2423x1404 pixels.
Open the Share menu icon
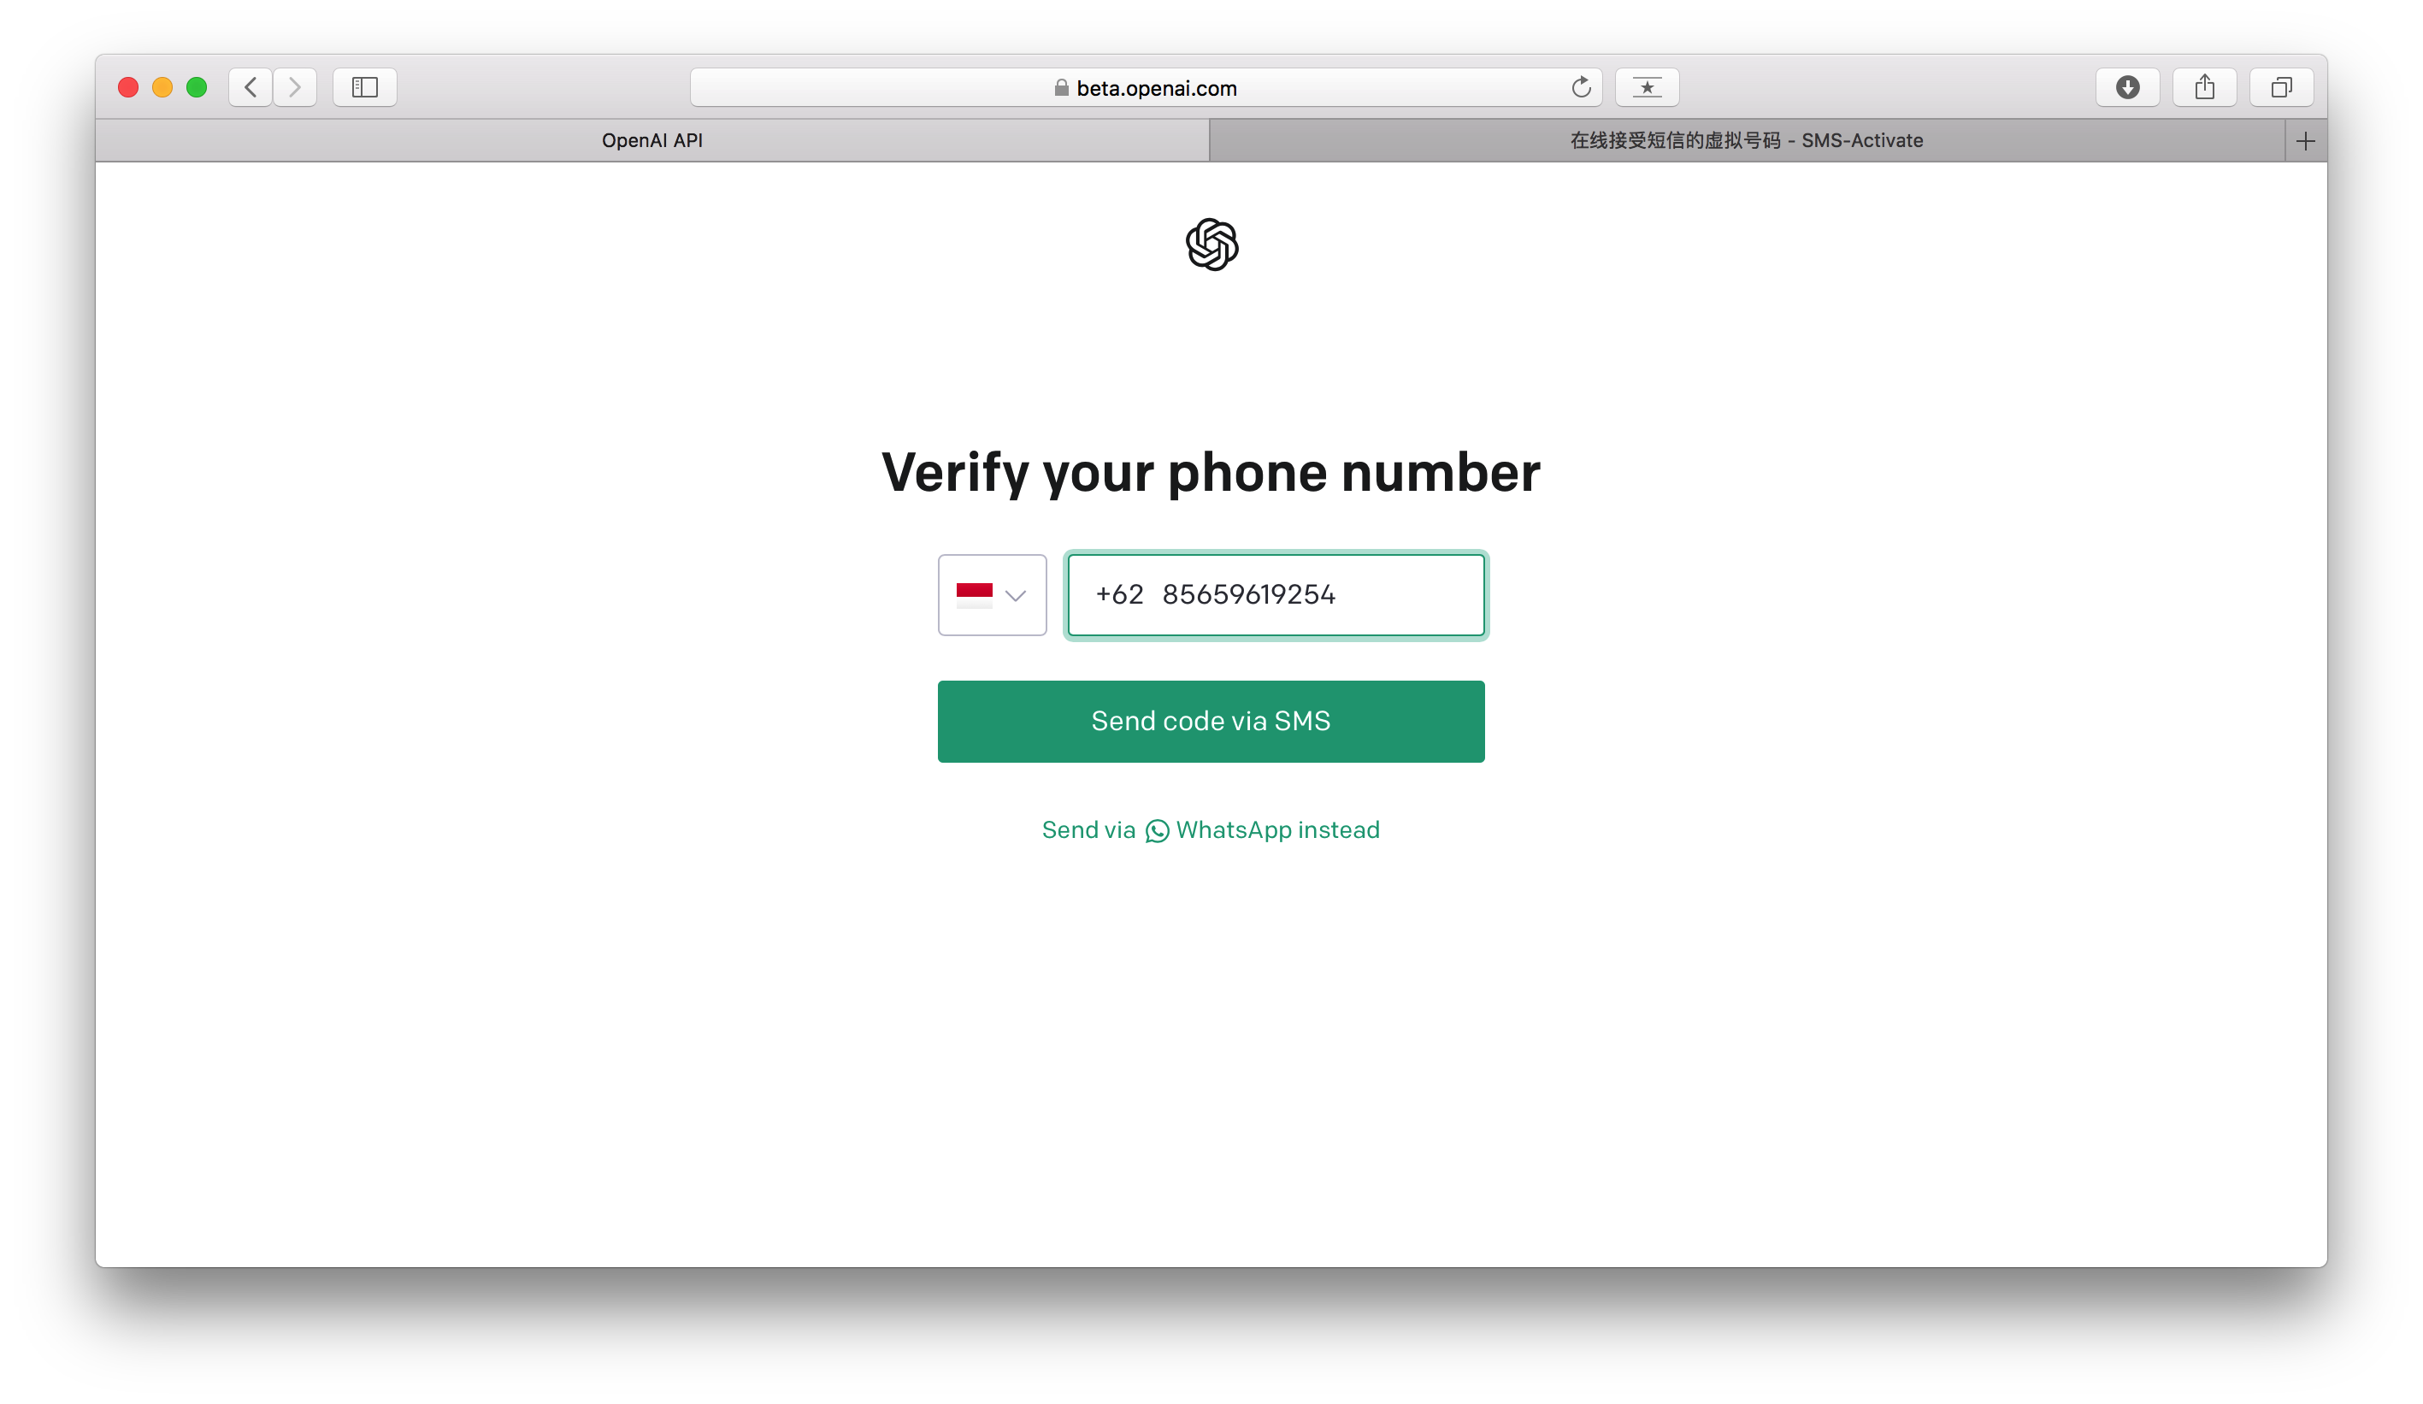coord(2205,87)
